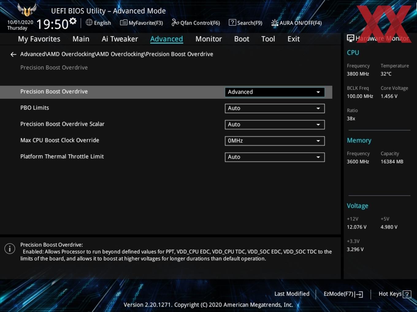Screen dimensions: 417x312
Task: Open the Monitor tab
Action: [x=208, y=39]
